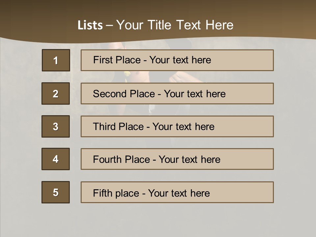The width and height of the screenshot is (316, 237).
Task: Click the word 'Third' in the third bar
Action: (x=104, y=127)
